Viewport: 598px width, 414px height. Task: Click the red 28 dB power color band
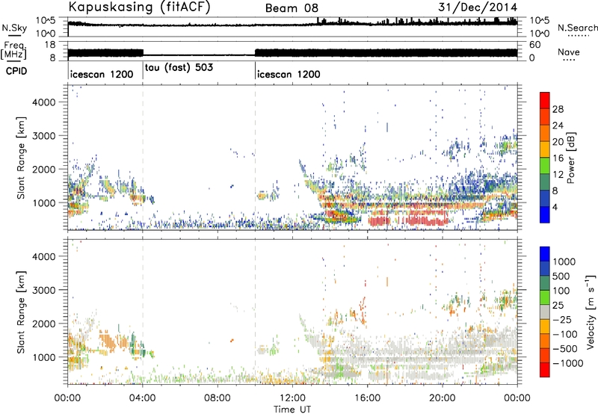tap(545, 101)
